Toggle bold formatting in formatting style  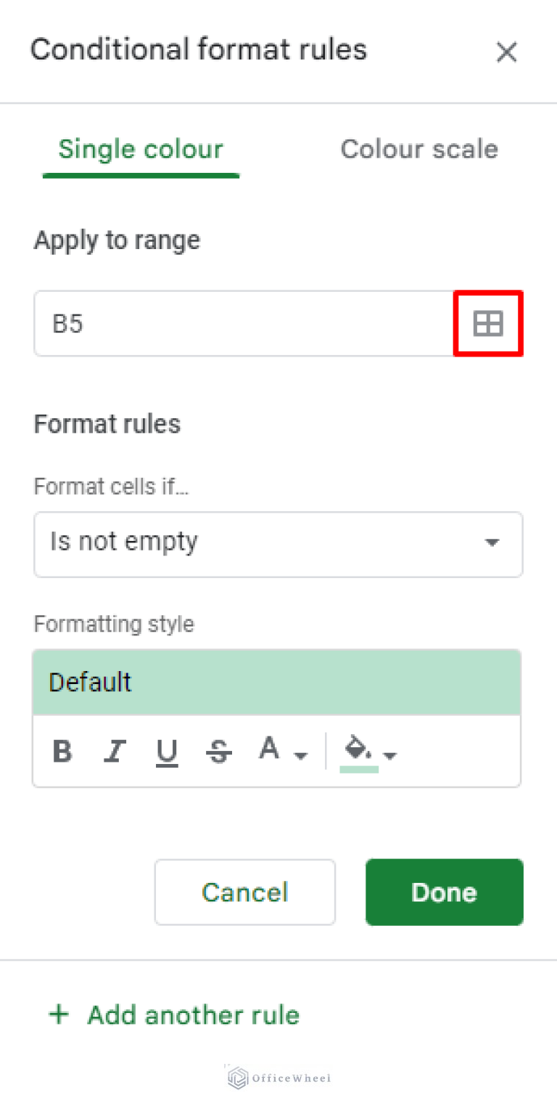[x=62, y=751]
